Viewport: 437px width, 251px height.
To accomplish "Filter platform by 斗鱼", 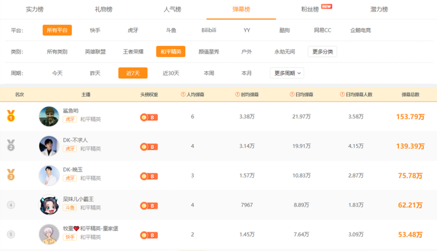I will click(x=171, y=30).
